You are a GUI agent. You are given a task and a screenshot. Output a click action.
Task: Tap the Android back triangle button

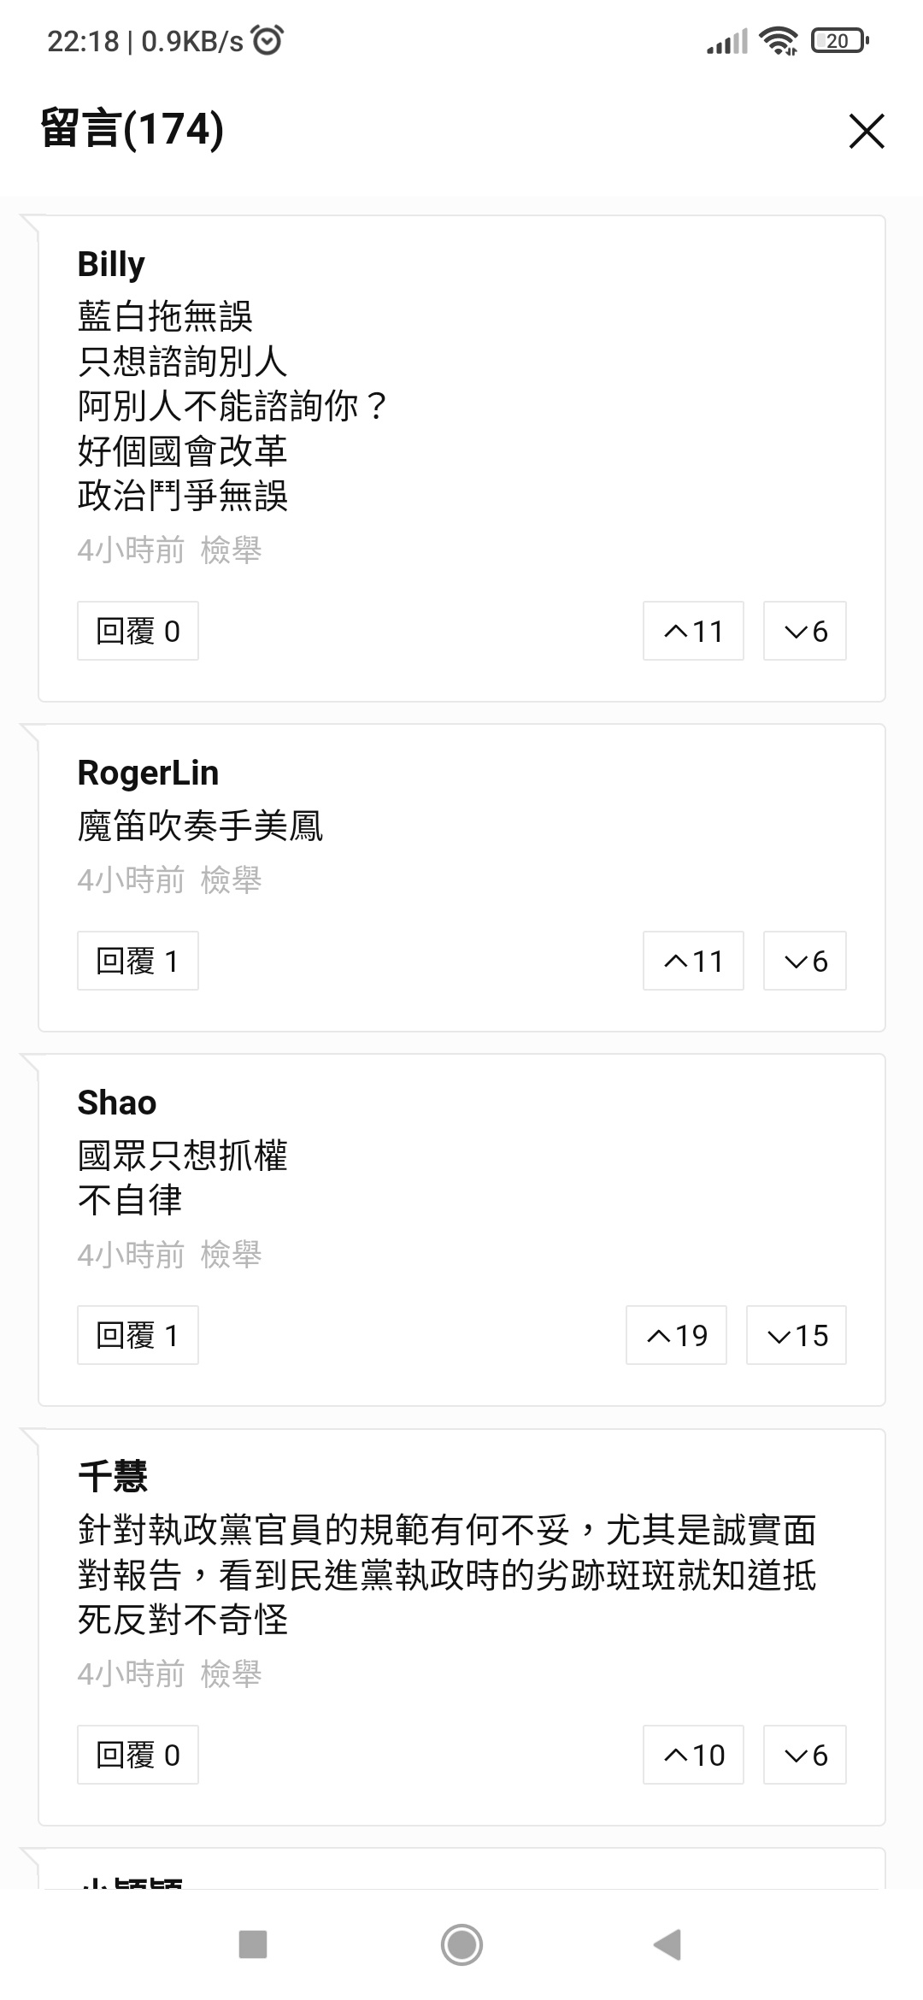pyautogui.click(x=667, y=1944)
